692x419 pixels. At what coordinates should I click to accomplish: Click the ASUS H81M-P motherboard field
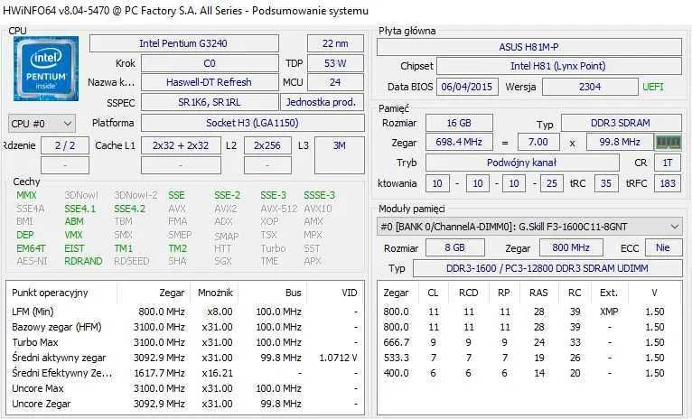coord(528,47)
